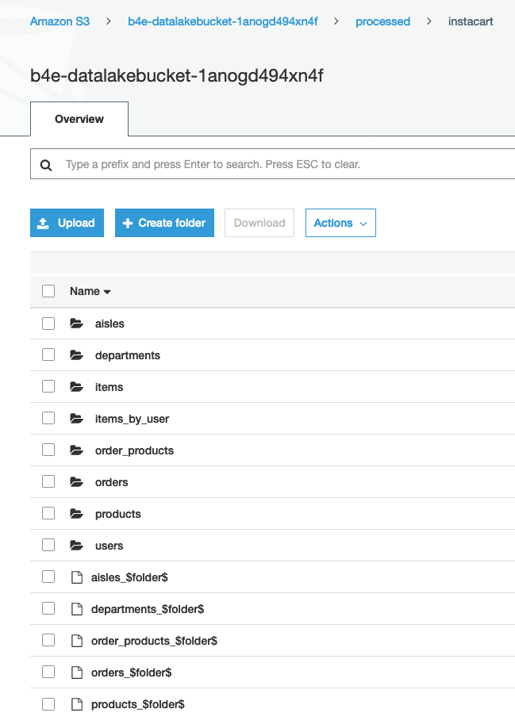Screen dimensions: 515x728
Task: Click the products folder icon
Action: point(77,514)
